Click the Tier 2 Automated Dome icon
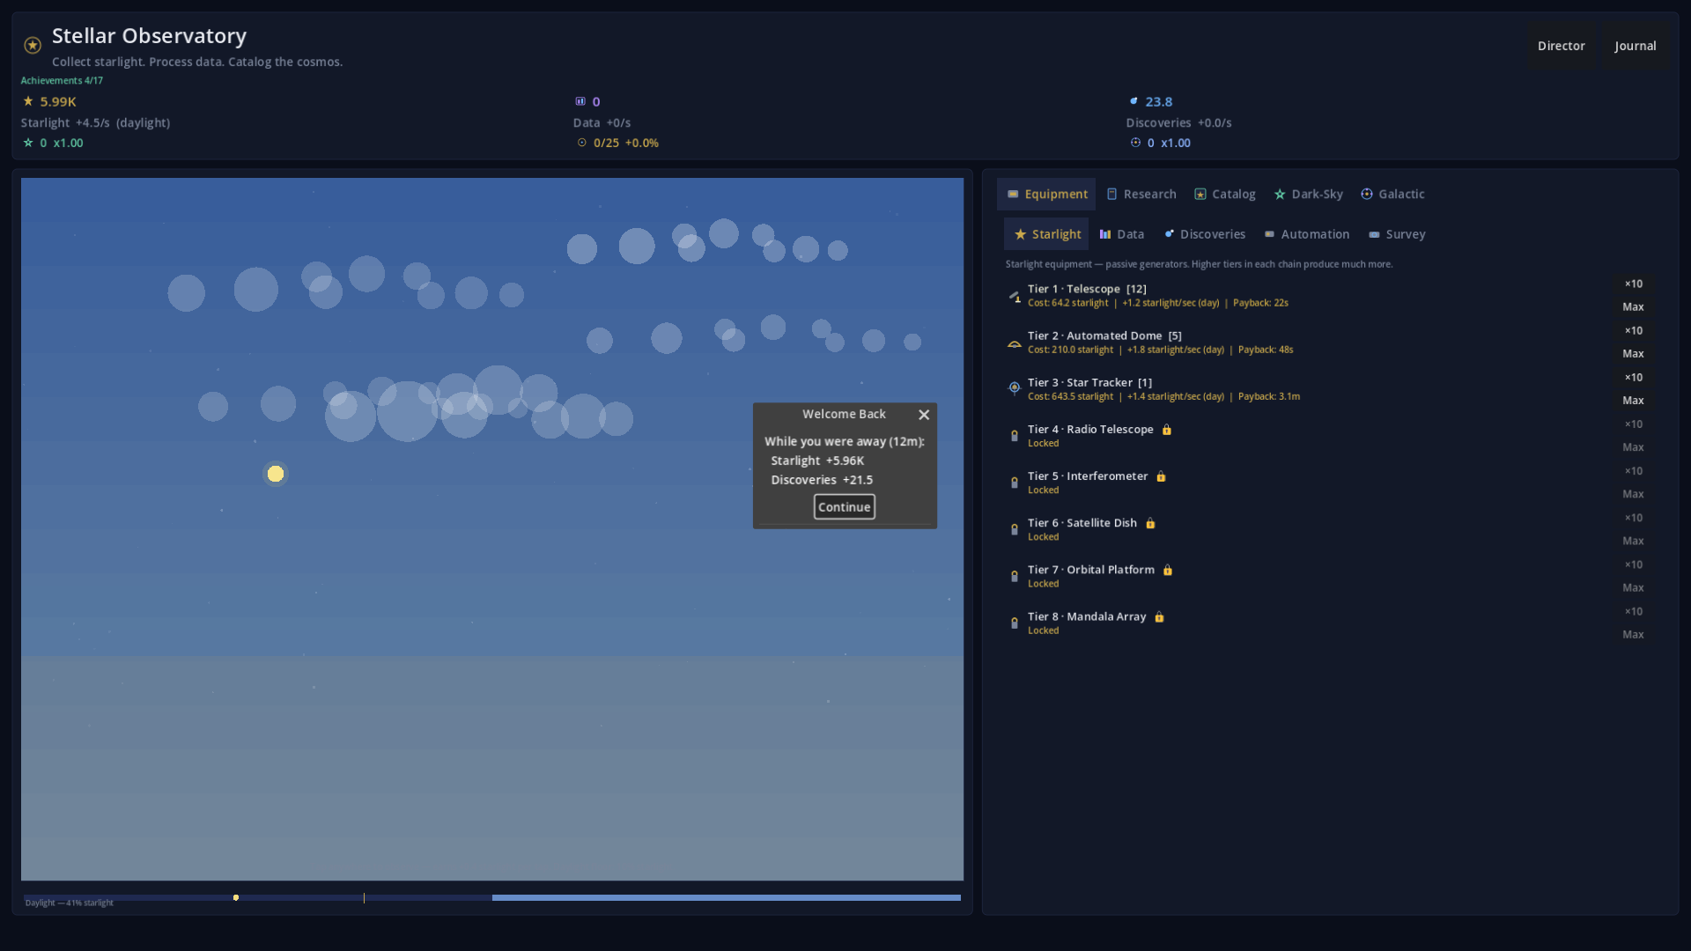Screen dimensions: 1691x951 [1015, 343]
